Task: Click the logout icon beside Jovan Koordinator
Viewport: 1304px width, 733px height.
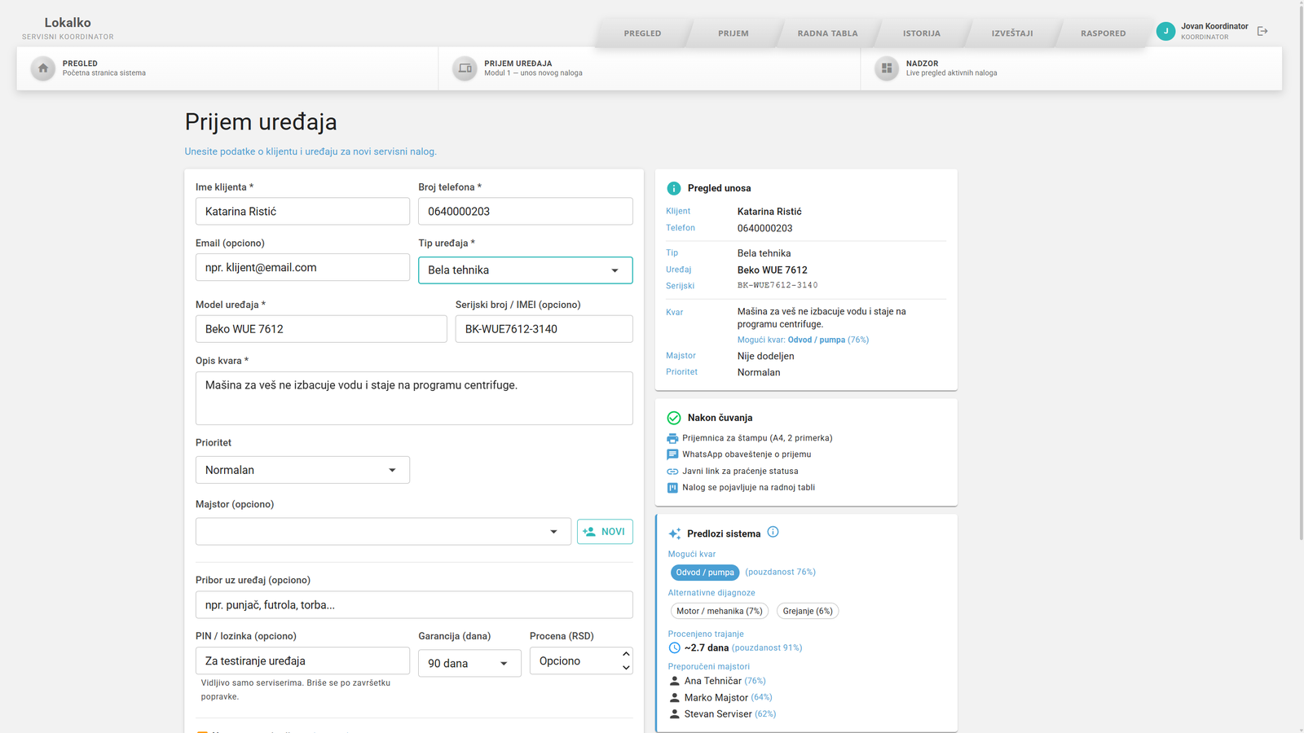Action: [1262, 31]
